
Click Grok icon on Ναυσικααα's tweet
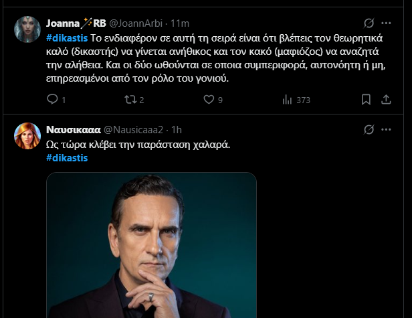pyautogui.click(x=368, y=129)
